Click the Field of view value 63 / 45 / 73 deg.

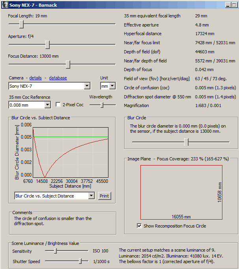tap(211, 79)
